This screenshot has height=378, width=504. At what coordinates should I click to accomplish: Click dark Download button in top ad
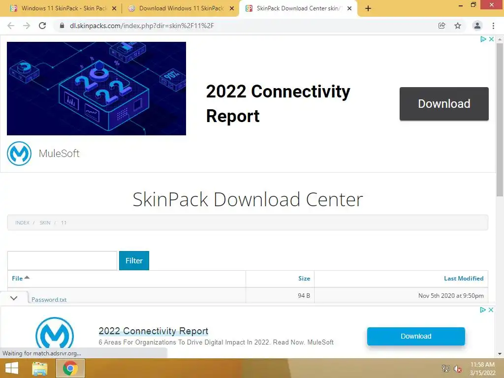pyautogui.click(x=444, y=104)
